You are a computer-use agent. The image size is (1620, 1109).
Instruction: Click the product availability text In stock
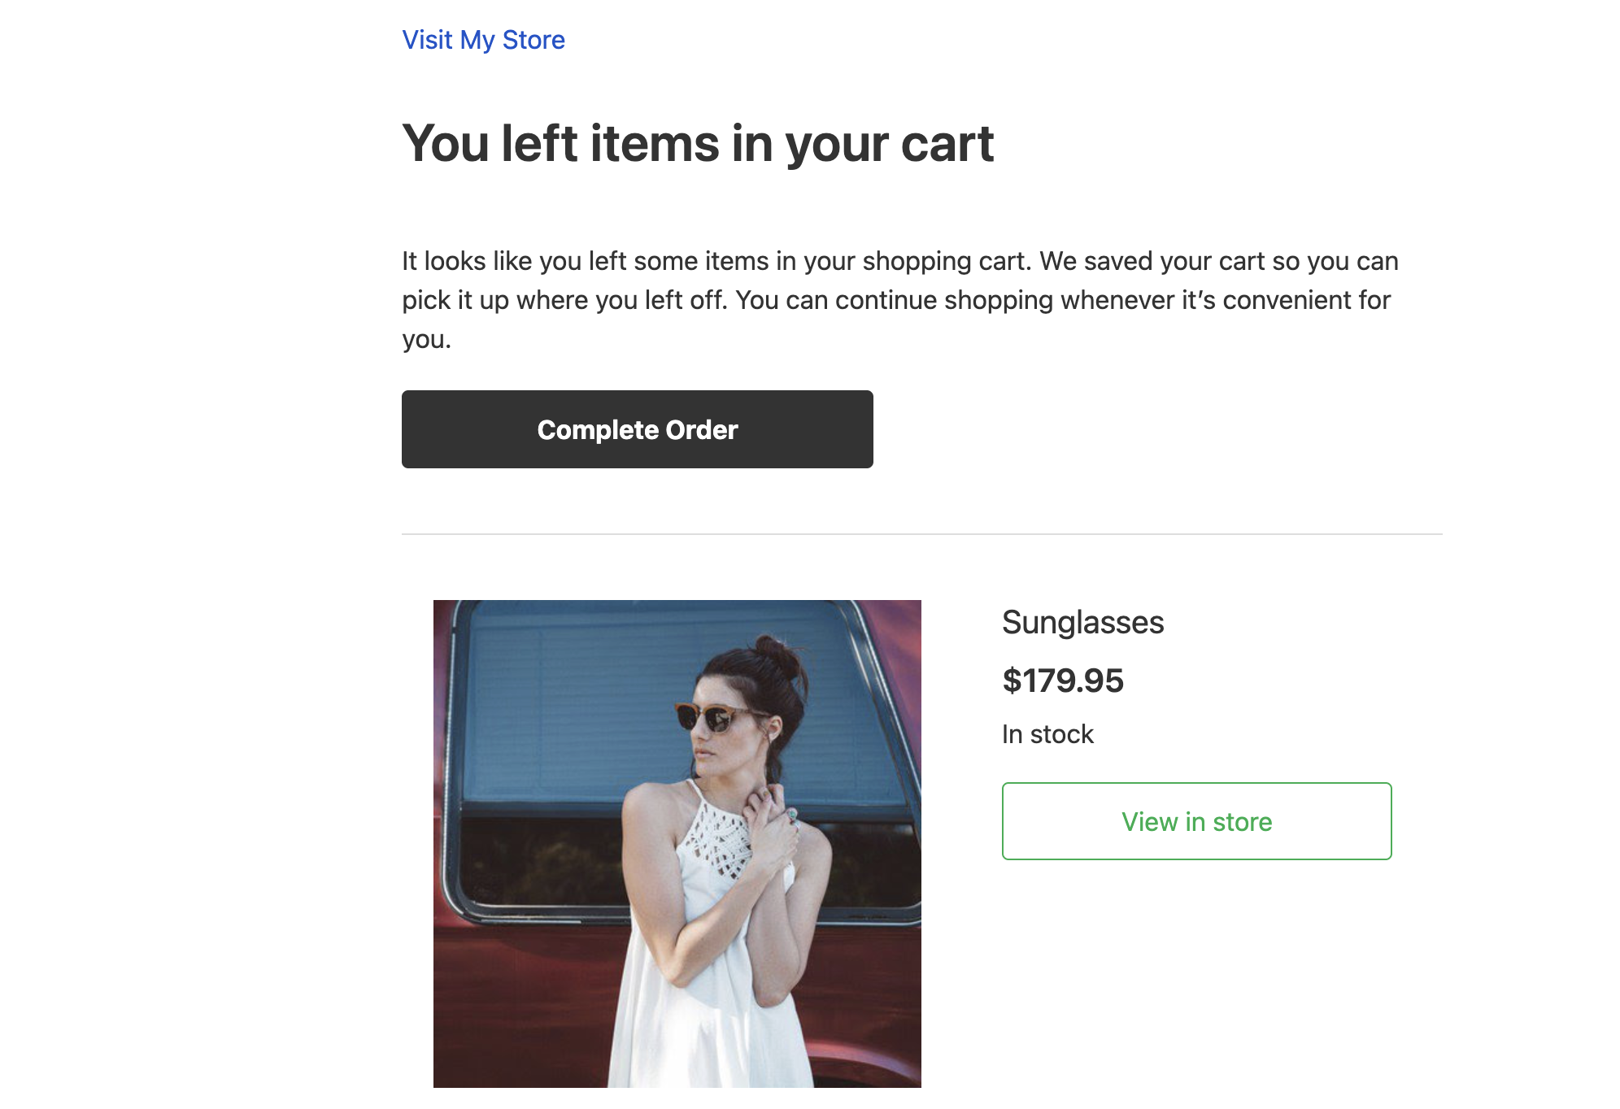coord(1047,733)
